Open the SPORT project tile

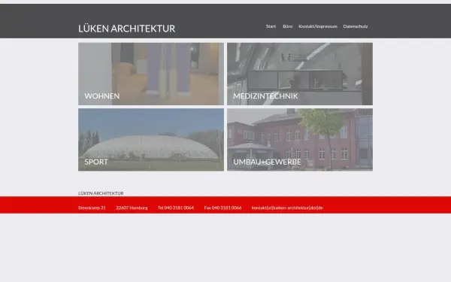click(151, 140)
